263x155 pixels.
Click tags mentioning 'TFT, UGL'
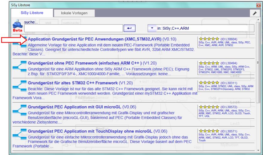(x=224, y=113)
